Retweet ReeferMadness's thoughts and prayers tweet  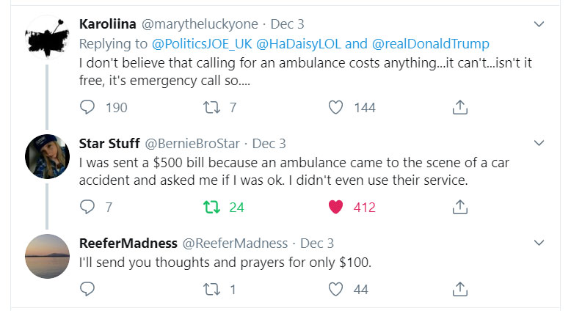pyautogui.click(x=212, y=289)
